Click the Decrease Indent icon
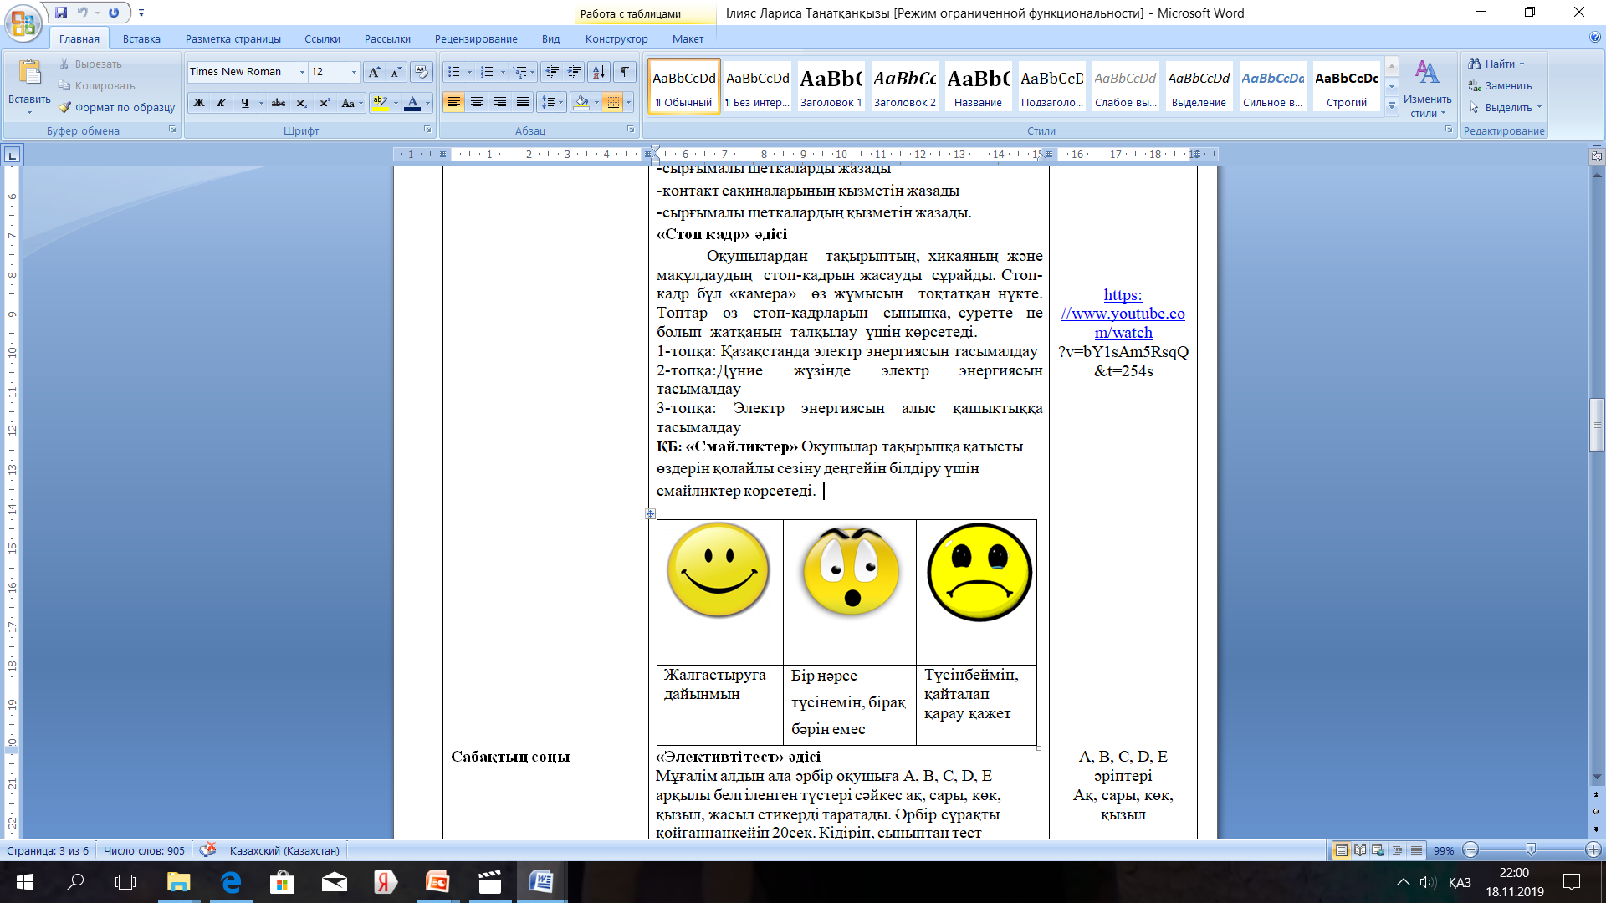1606x903 pixels. [x=552, y=73]
